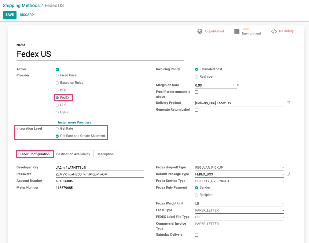The width and height of the screenshot is (309, 243).
Task: Click the code brackets debug icon
Action: pos(274,31)
